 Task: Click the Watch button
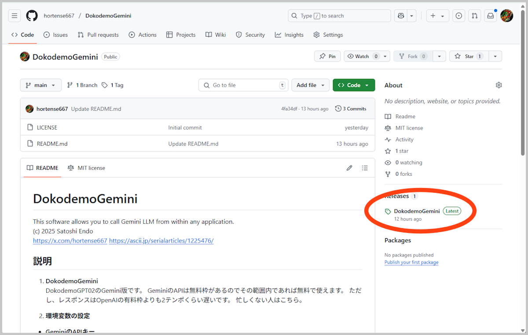tap(362, 56)
